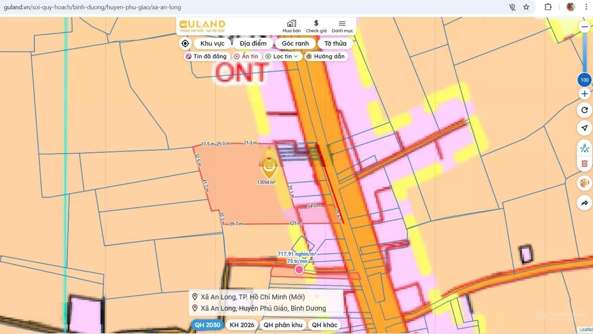Open the Khu vực selector

pos(212,43)
